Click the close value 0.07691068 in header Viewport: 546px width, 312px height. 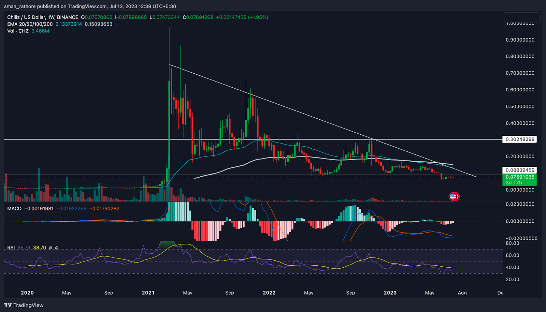click(200, 17)
